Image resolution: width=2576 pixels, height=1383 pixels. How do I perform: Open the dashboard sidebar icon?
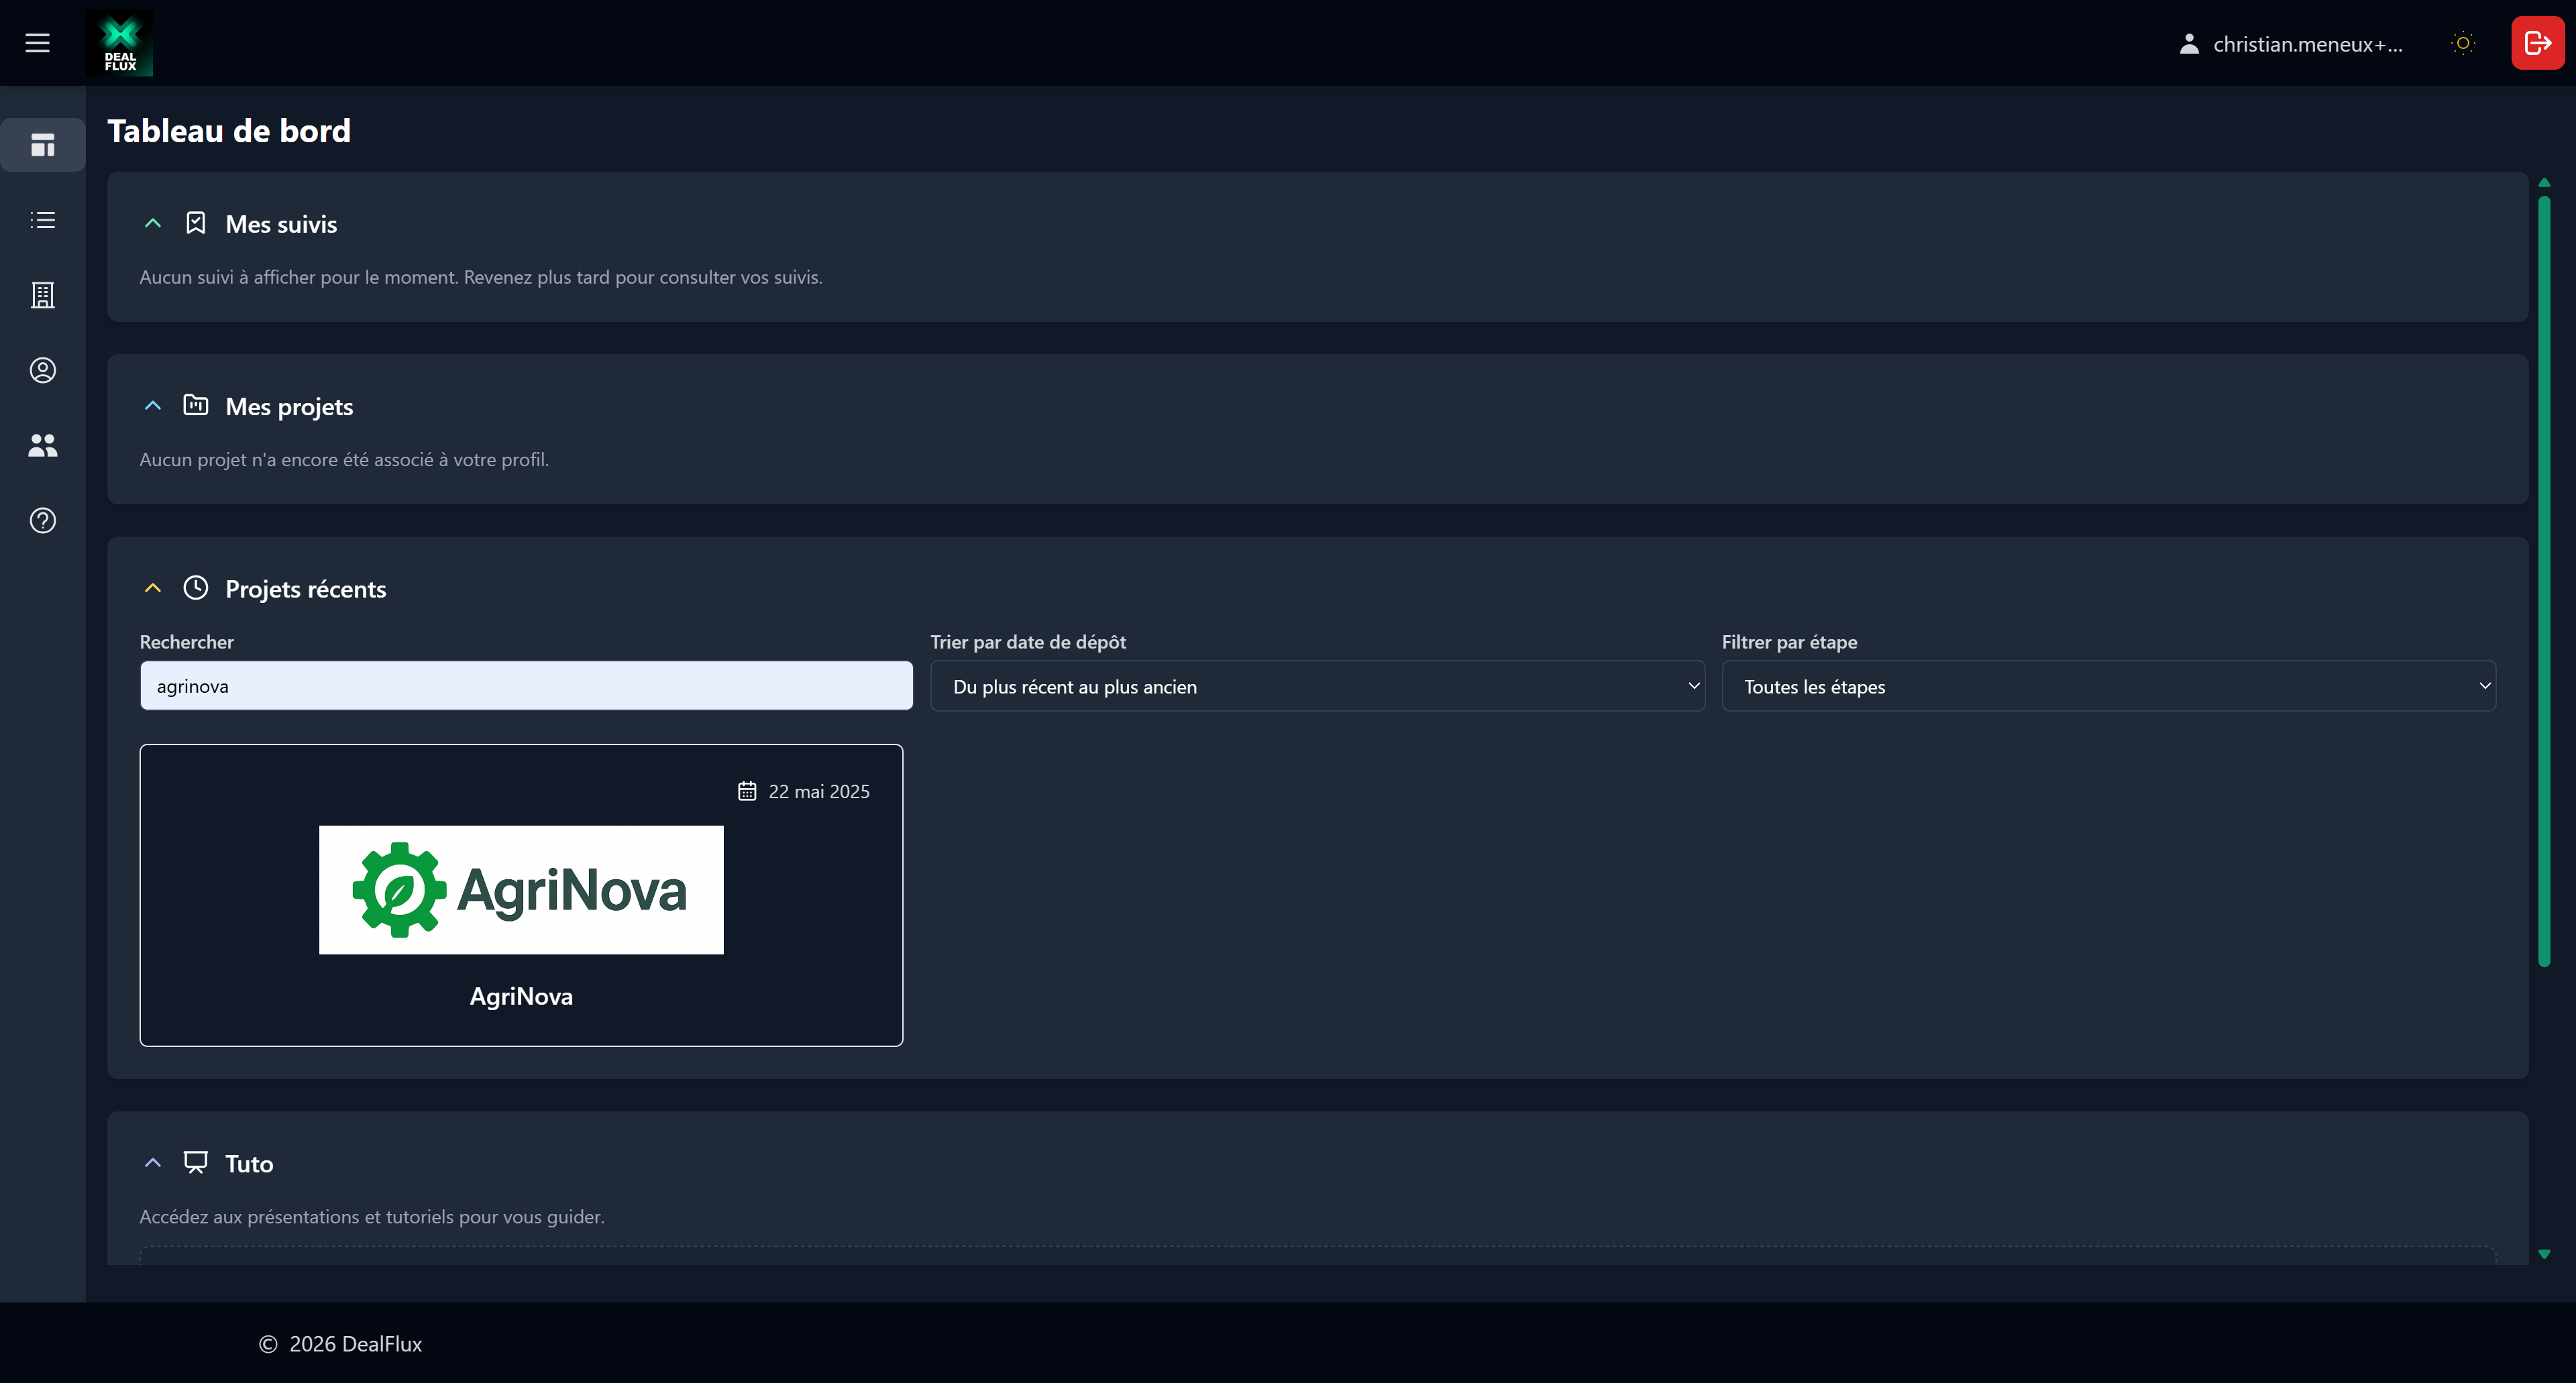pyautogui.click(x=42, y=145)
